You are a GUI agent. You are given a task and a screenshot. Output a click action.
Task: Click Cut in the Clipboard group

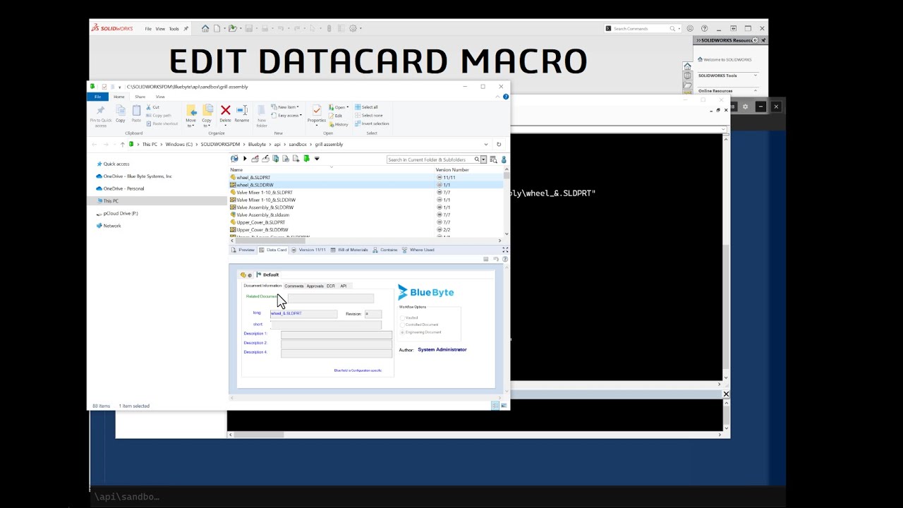tap(152, 107)
